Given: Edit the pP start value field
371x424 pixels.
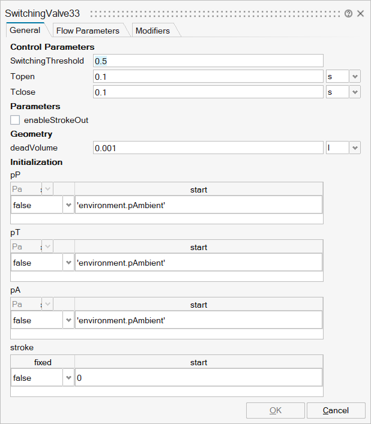Looking at the screenshot, I should coord(198,205).
